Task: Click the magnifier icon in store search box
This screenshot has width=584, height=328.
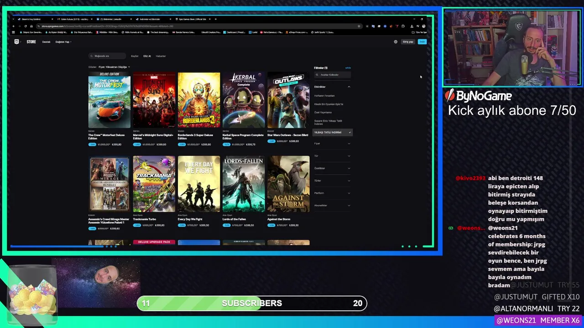Action: pos(92,56)
